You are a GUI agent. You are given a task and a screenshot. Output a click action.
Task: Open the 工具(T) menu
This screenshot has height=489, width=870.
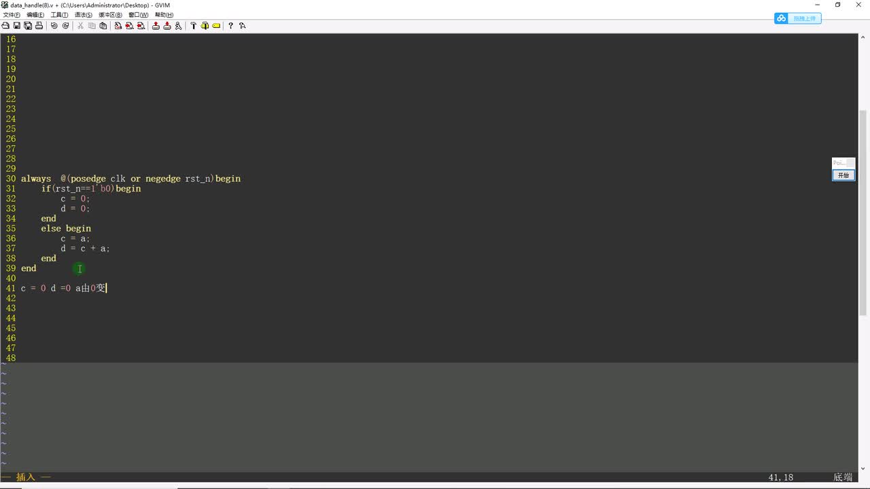click(x=59, y=15)
